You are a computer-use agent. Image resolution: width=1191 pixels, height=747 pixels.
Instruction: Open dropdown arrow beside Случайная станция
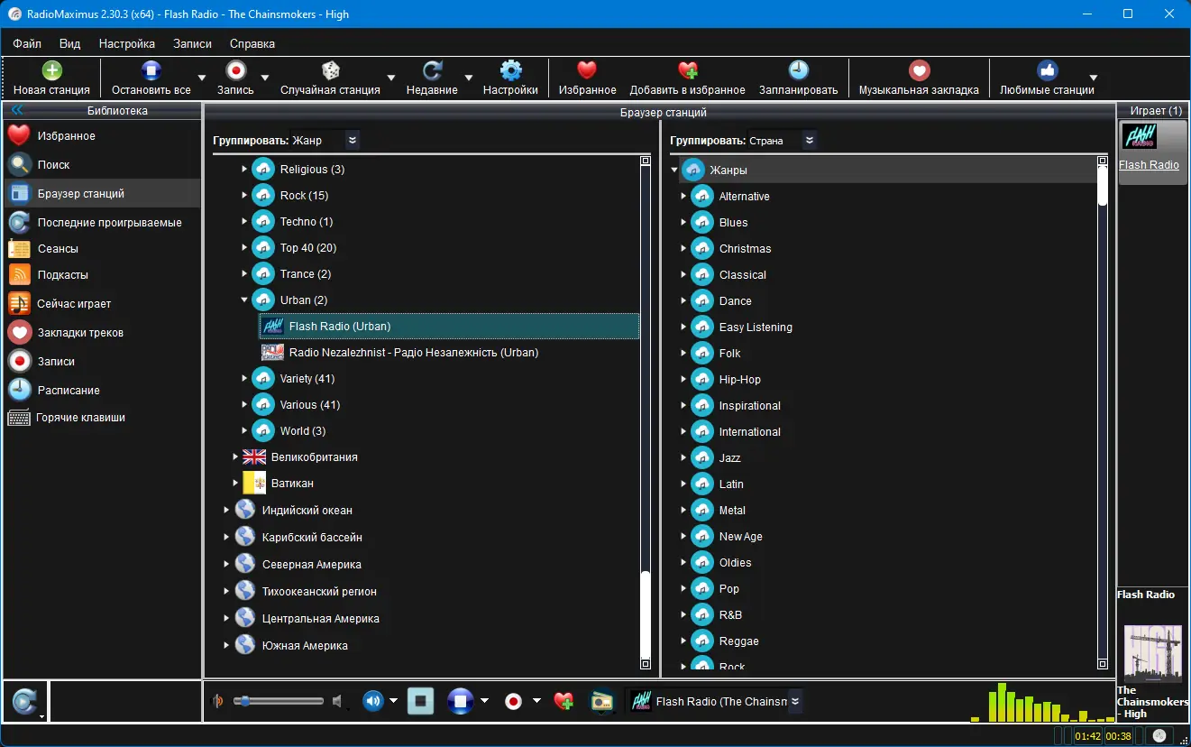pyautogui.click(x=391, y=78)
